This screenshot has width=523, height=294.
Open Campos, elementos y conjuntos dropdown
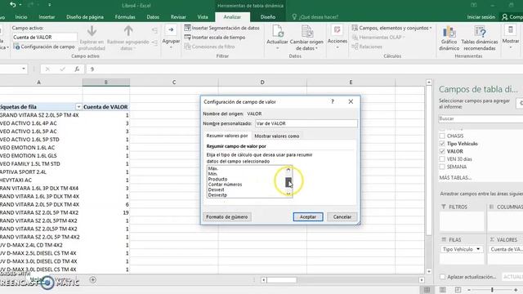pos(391,28)
